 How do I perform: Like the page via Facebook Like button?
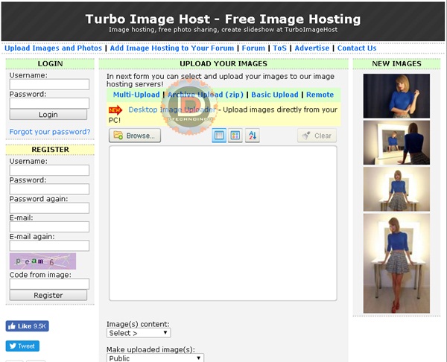[27, 326]
